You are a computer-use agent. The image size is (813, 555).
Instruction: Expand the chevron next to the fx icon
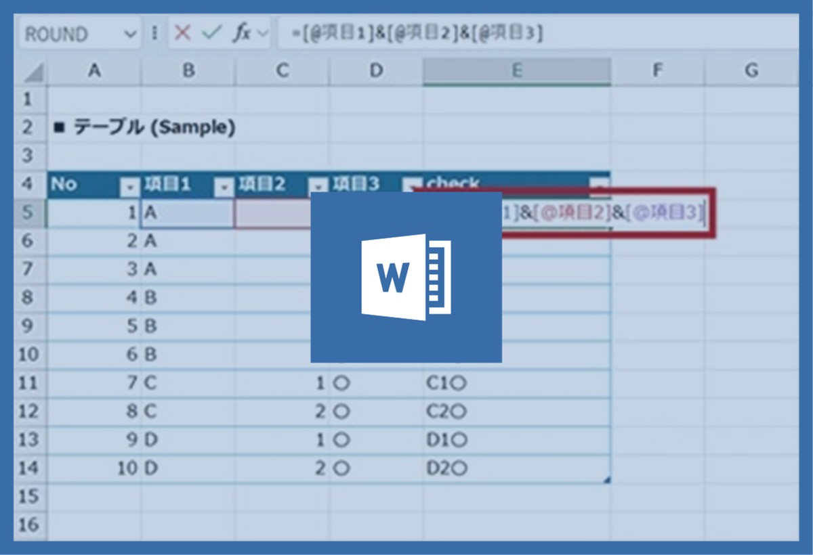263,34
